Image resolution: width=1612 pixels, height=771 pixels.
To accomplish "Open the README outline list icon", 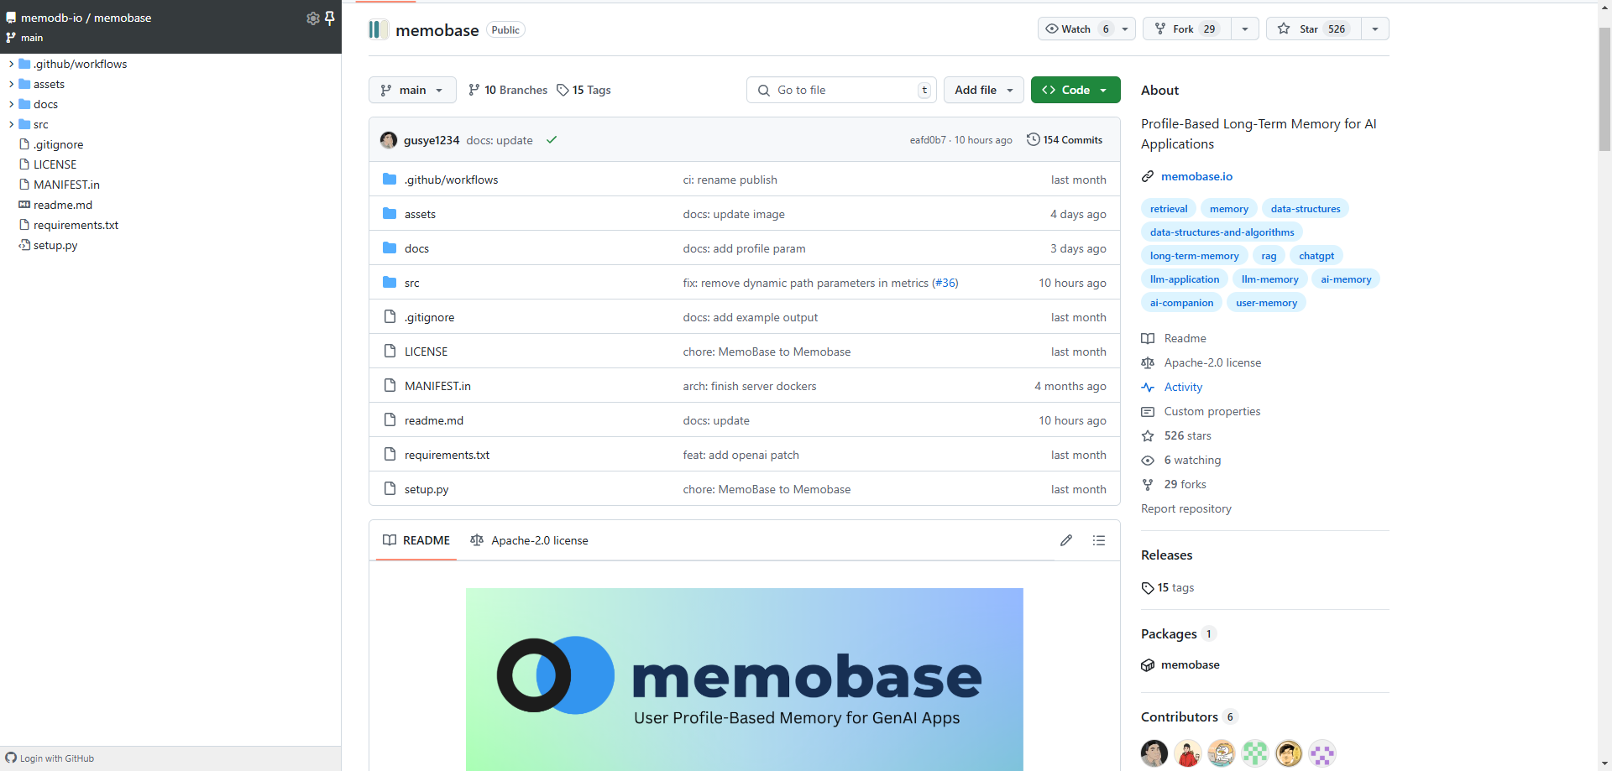I will 1098,540.
